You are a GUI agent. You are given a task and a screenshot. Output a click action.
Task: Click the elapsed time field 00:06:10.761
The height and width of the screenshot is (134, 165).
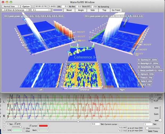(x=41, y=7)
